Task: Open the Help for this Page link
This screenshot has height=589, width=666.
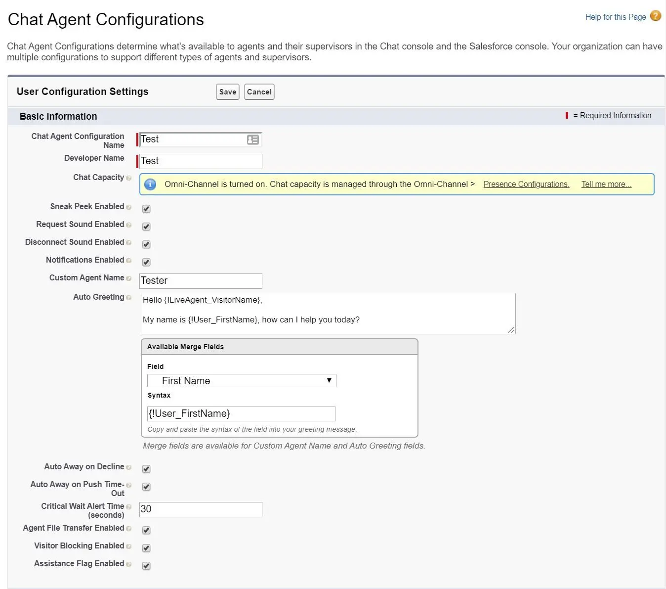Action: pos(616,17)
